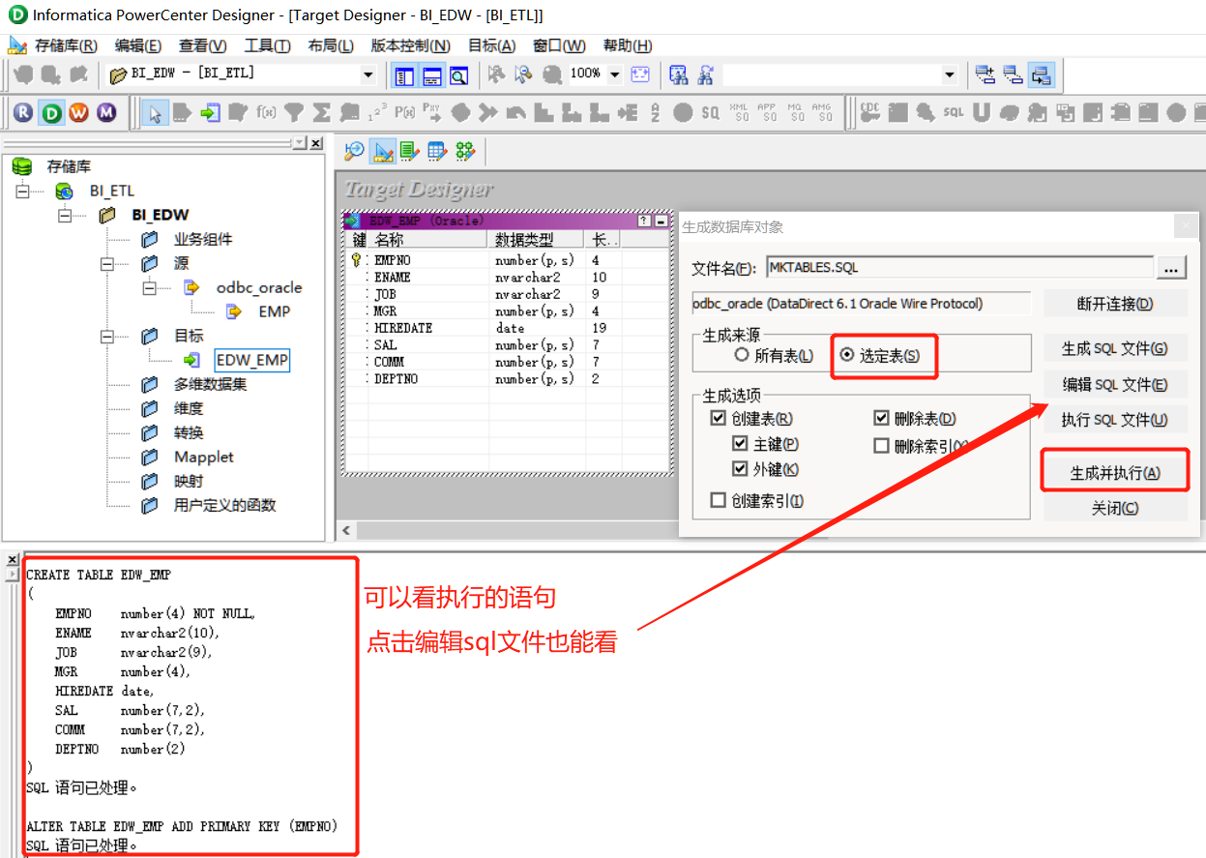Select the HIREDATE column row

(508, 328)
